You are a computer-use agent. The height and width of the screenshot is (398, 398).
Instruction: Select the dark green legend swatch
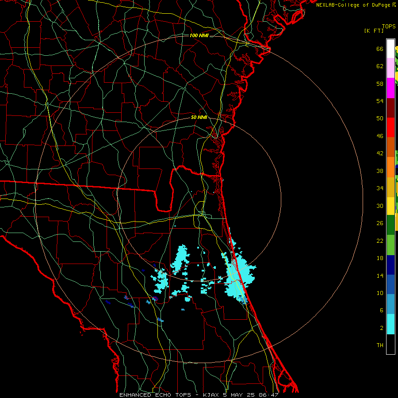tap(390, 225)
